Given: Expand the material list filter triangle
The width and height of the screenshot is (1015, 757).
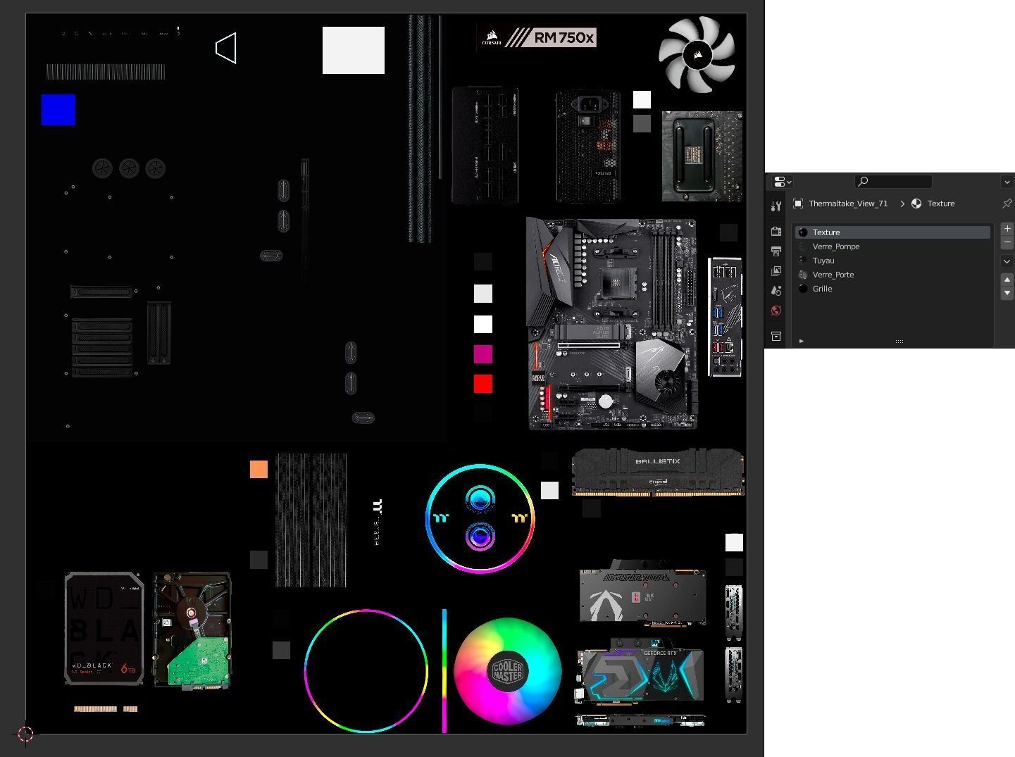Looking at the screenshot, I should point(802,342).
